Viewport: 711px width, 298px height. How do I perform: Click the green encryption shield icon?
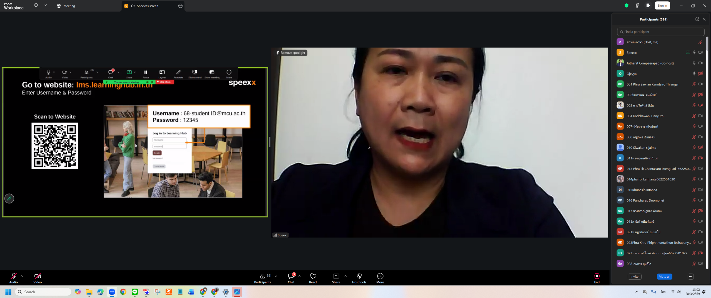point(626,6)
